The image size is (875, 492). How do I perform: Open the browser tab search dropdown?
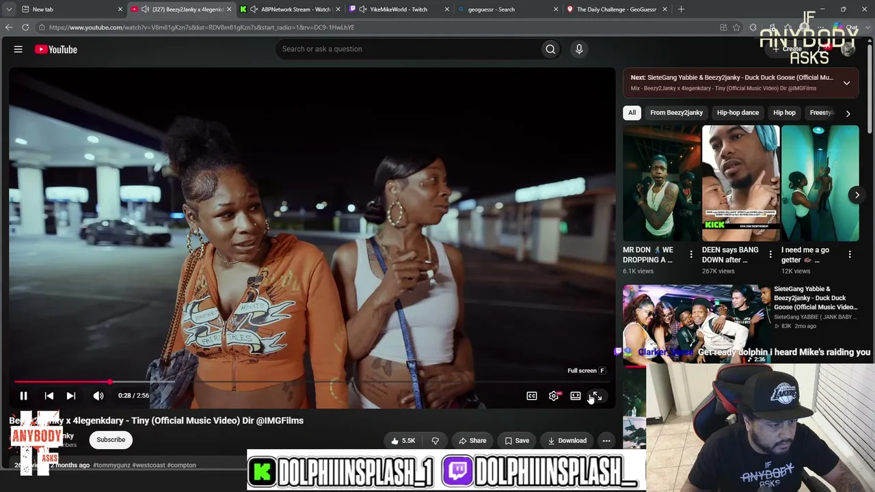[9, 10]
